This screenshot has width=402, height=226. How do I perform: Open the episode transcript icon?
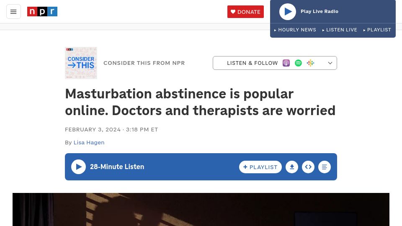(x=324, y=167)
